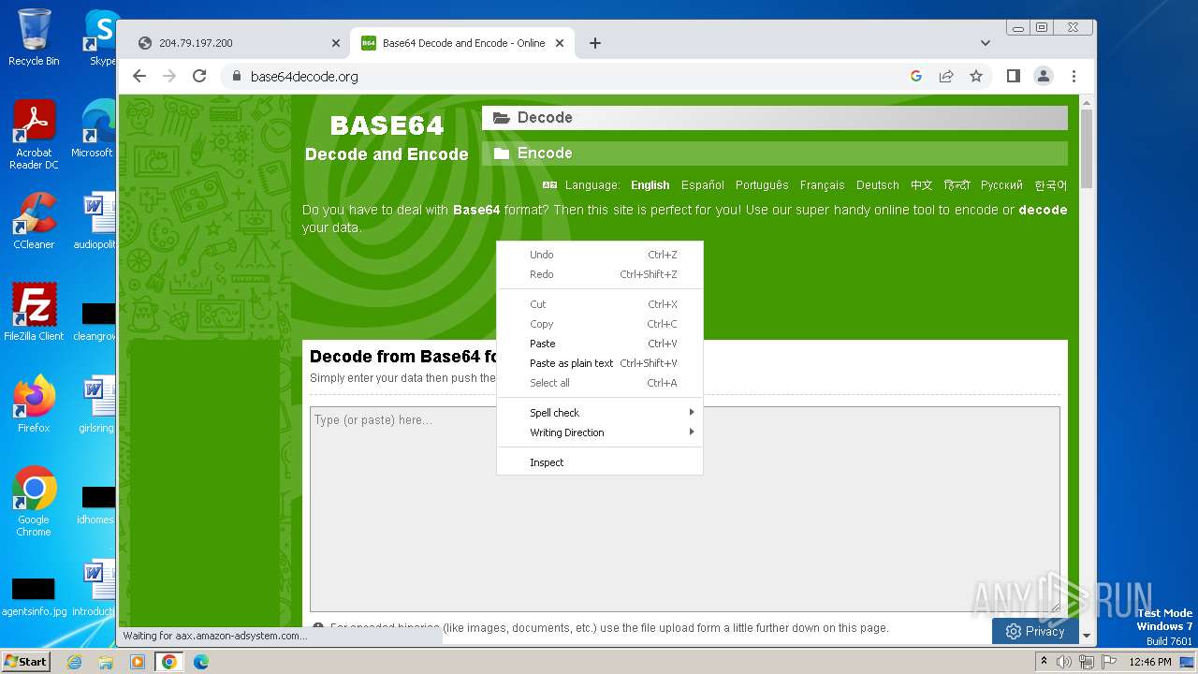The height and width of the screenshot is (674, 1198).
Task: Open Firefox desktop icon
Action: (34, 404)
